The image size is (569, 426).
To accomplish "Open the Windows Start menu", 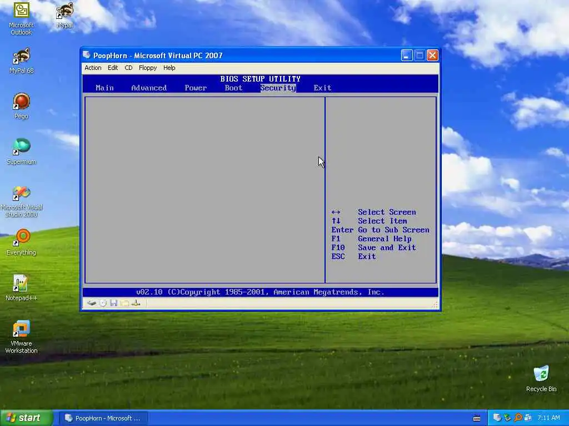I will 27,418.
